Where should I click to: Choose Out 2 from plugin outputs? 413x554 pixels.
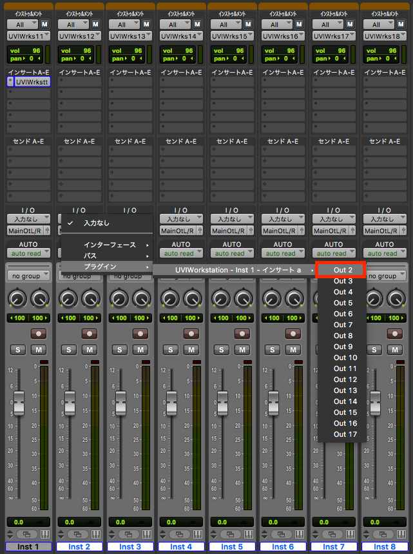tap(341, 270)
